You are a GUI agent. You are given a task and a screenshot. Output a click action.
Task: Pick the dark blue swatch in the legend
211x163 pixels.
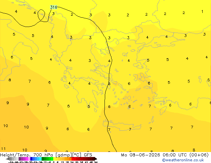pyautogui.click(x=31, y=159)
